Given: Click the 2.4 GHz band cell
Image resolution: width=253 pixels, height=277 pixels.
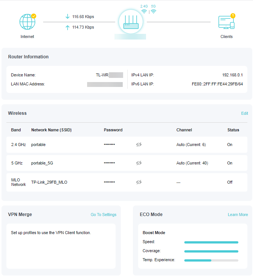Looking at the screenshot, I should (18, 145).
